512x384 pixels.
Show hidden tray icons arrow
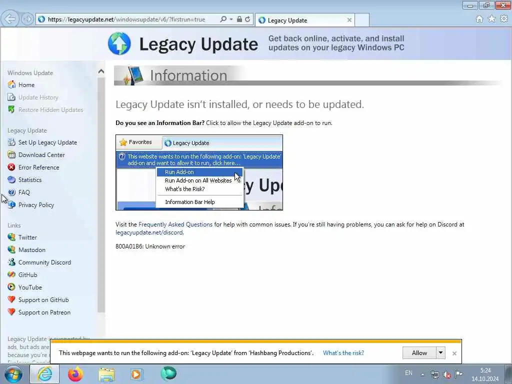pyautogui.click(x=422, y=374)
